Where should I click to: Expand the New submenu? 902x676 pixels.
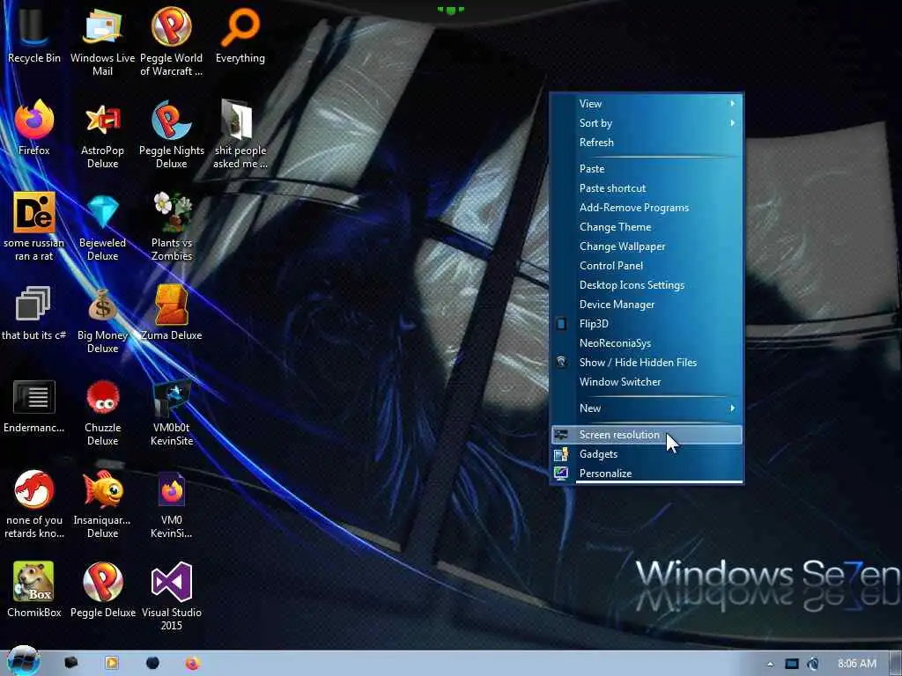(x=647, y=408)
